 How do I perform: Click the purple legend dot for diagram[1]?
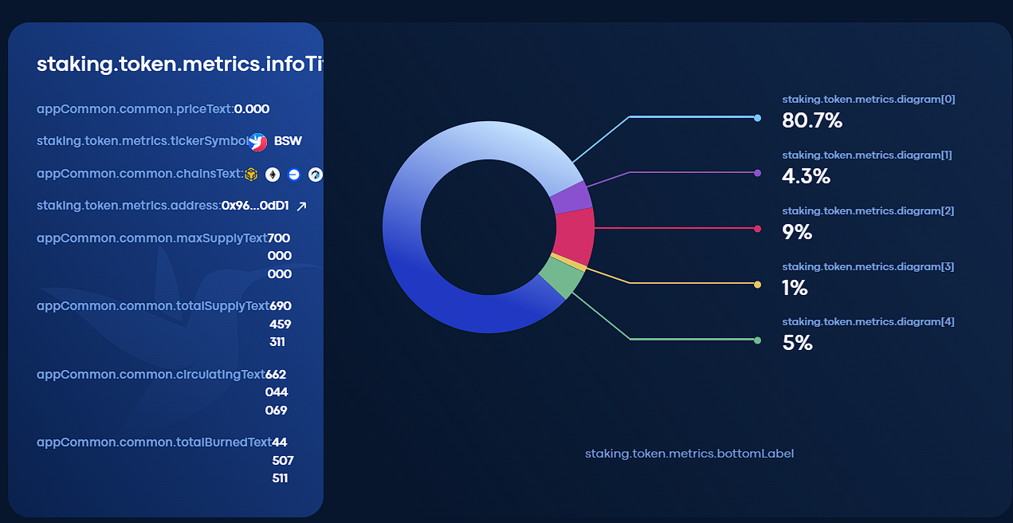pos(757,173)
